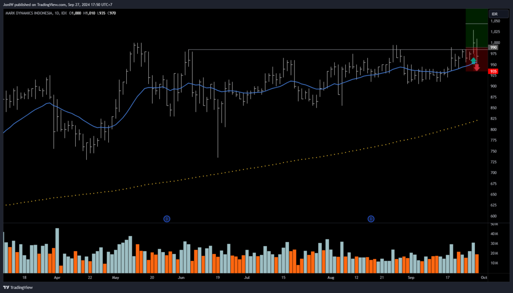Click the red 935 price label
Screen dimensions: 513x293
[493, 71]
